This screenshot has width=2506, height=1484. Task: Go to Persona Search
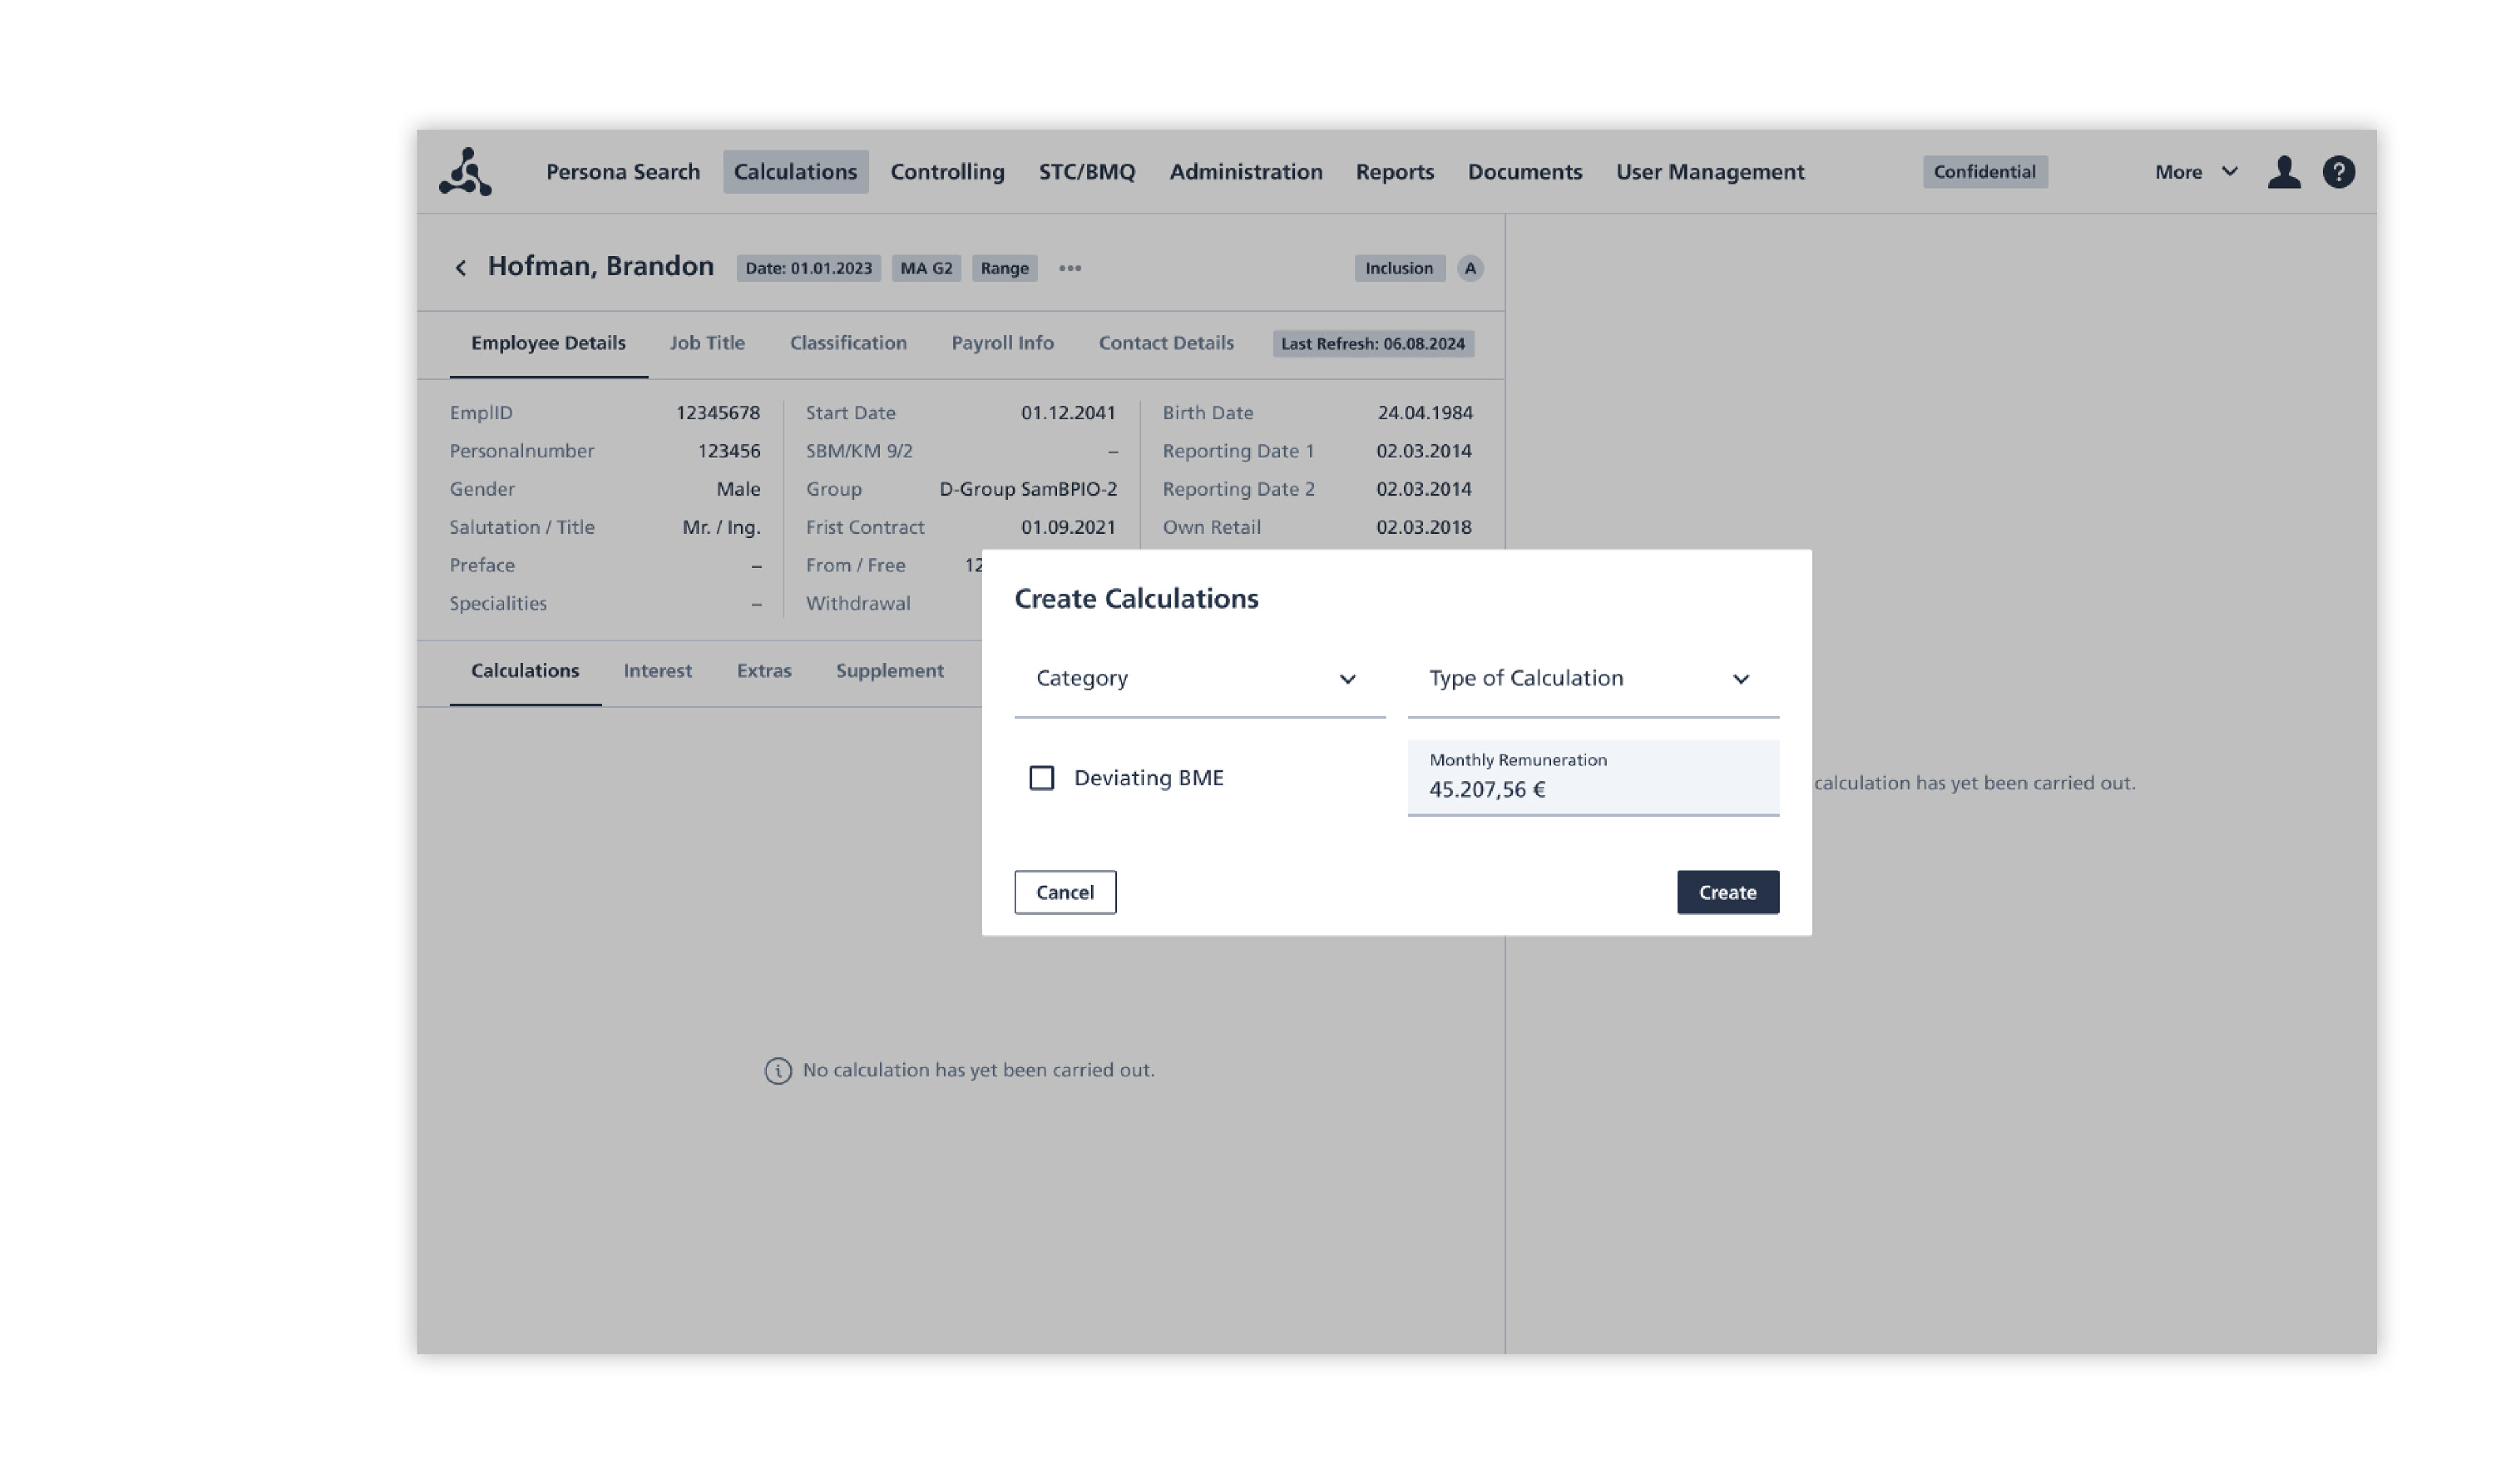click(622, 172)
